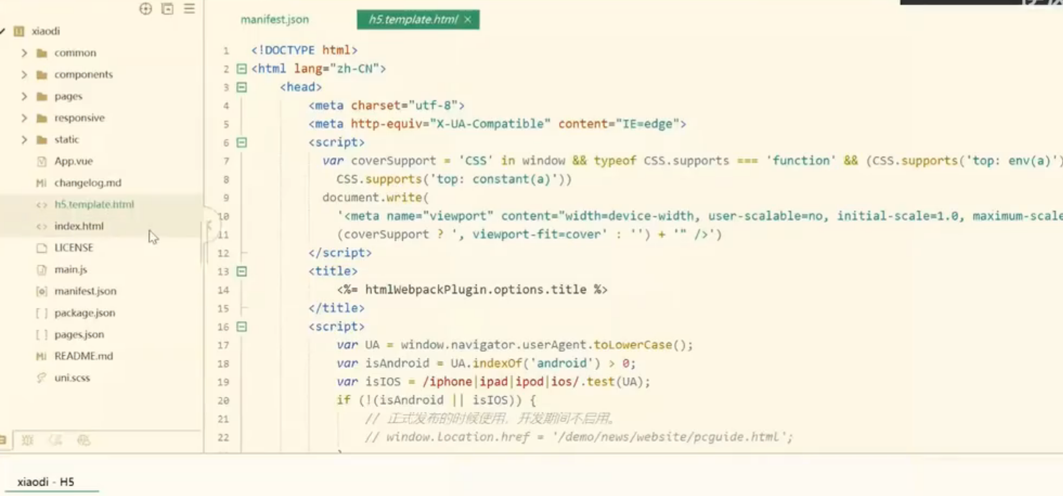Collapse the xiaodi project root
This screenshot has height=496, width=1063.
tap(2, 31)
